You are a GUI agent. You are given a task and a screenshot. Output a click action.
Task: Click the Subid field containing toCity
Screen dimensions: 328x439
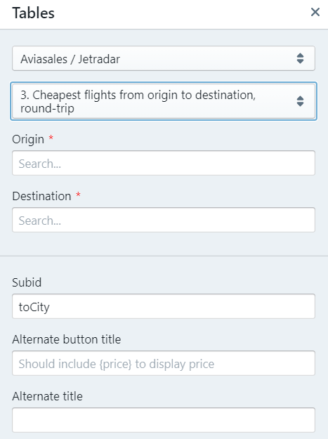click(x=164, y=306)
